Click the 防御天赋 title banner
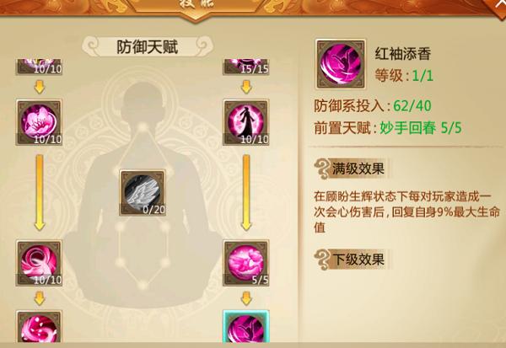Image resolution: width=506 pixels, height=348 pixels. [x=148, y=47]
